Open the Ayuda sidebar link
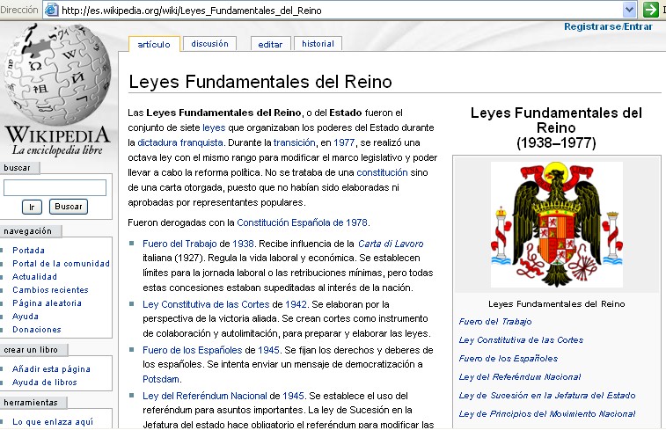The width and height of the screenshot is (666, 430). pos(26,316)
